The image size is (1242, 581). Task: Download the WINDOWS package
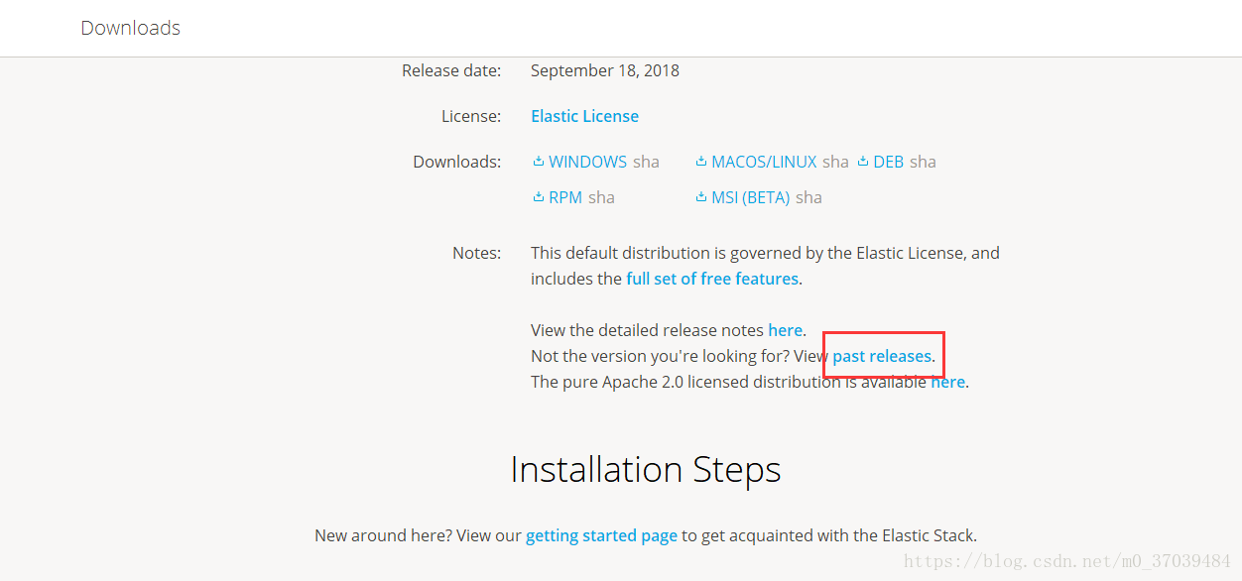point(587,162)
